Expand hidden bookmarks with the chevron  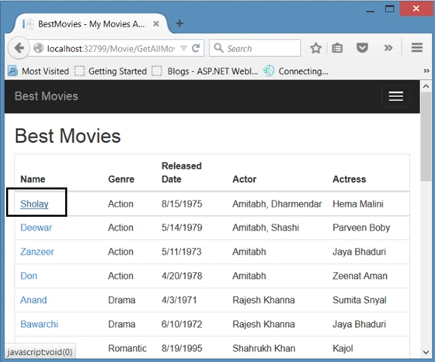[x=426, y=71]
